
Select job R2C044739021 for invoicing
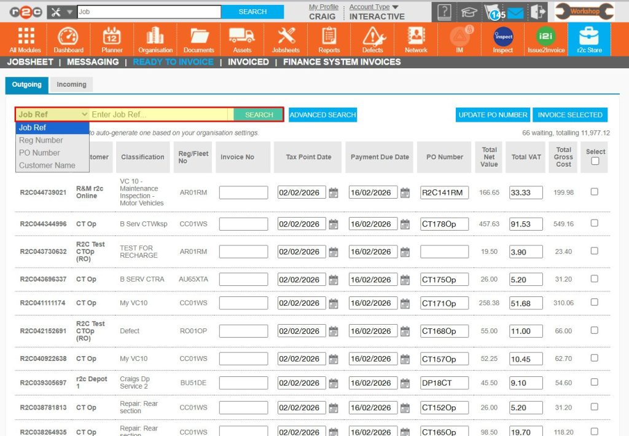point(594,192)
